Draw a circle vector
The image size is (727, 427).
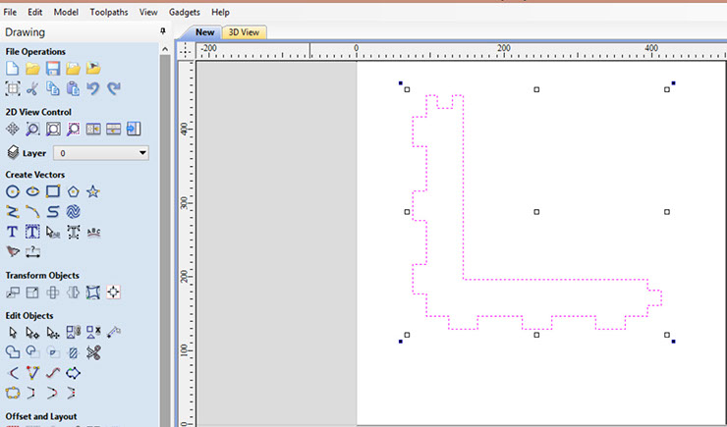(x=13, y=191)
